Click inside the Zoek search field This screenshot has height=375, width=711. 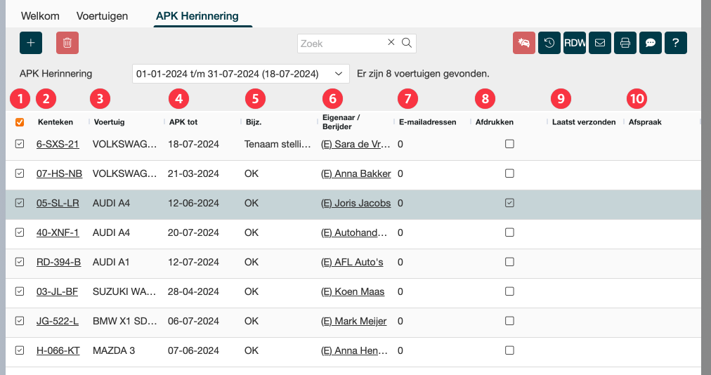[x=341, y=43]
